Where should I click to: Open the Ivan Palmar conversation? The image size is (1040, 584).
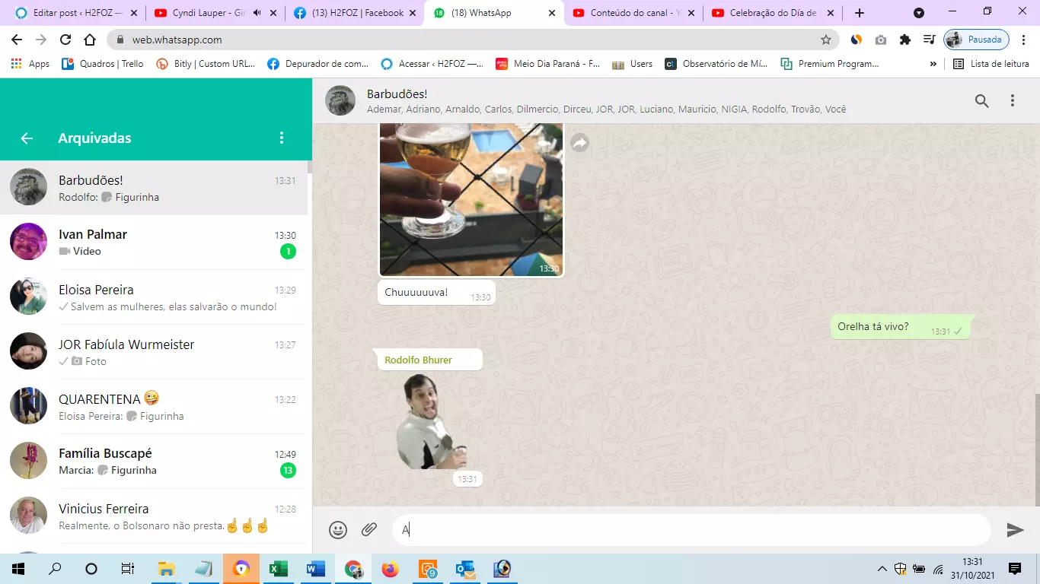pos(156,242)
